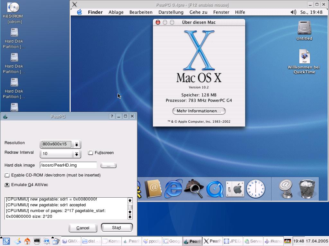Open the KDE K menu in the panel
This screenshot has width=329, height=246.
point(6,241)
